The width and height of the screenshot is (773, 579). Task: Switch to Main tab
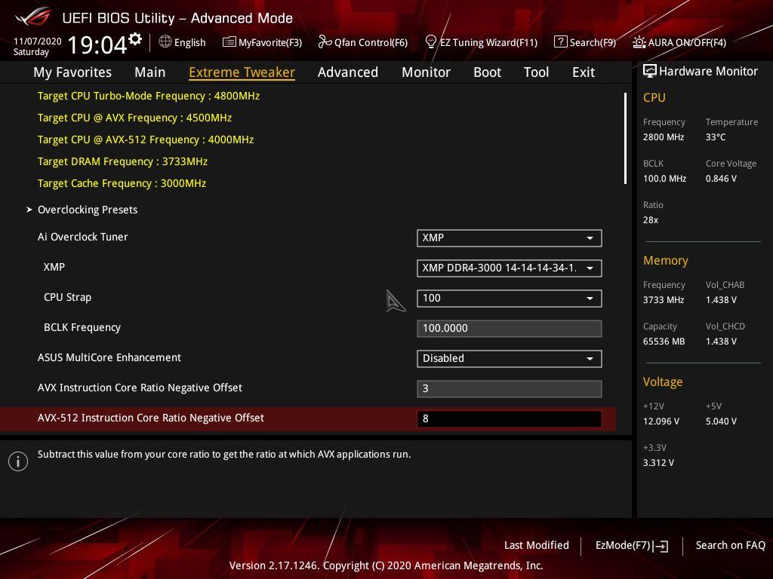point(150,72)
